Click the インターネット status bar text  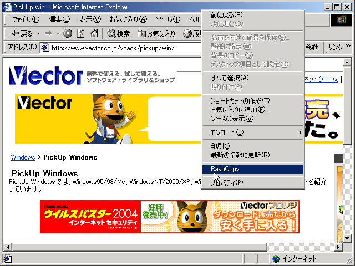(x=300, y=259)
